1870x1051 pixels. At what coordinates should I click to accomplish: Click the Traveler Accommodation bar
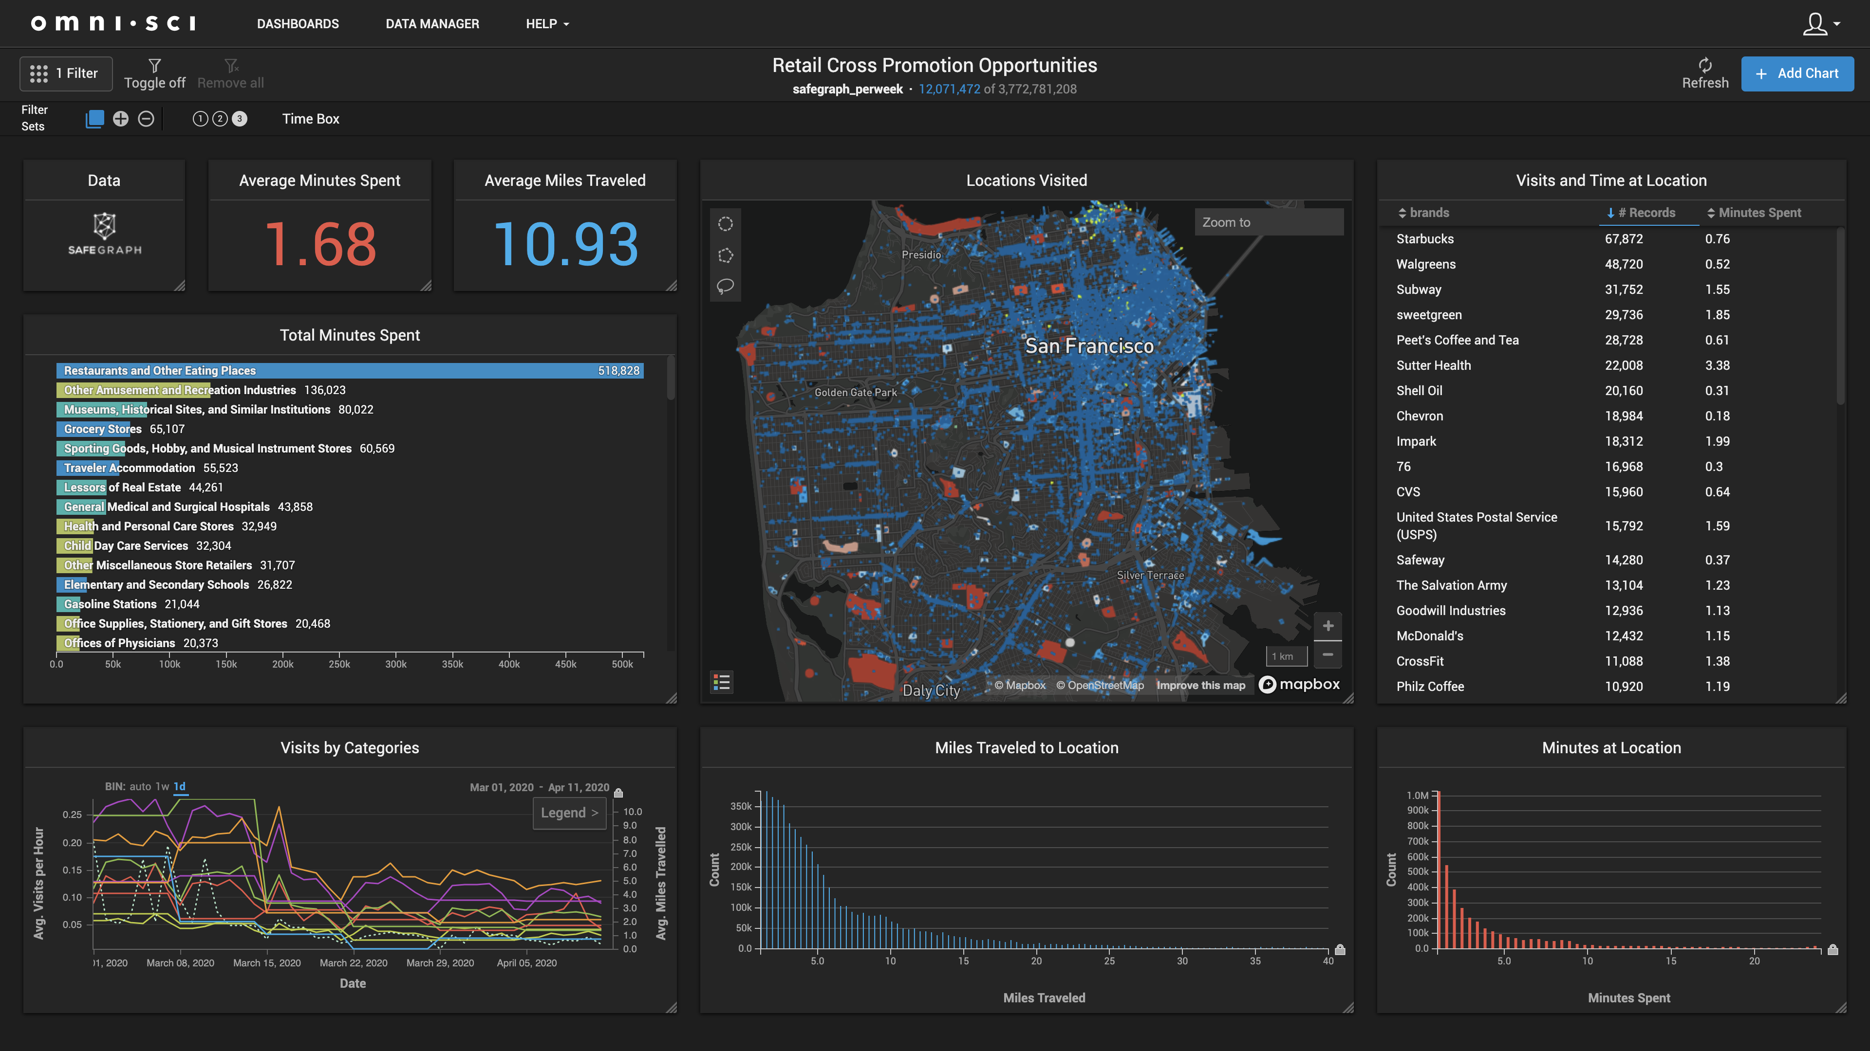pyautogui.click(x=88, y=468)
